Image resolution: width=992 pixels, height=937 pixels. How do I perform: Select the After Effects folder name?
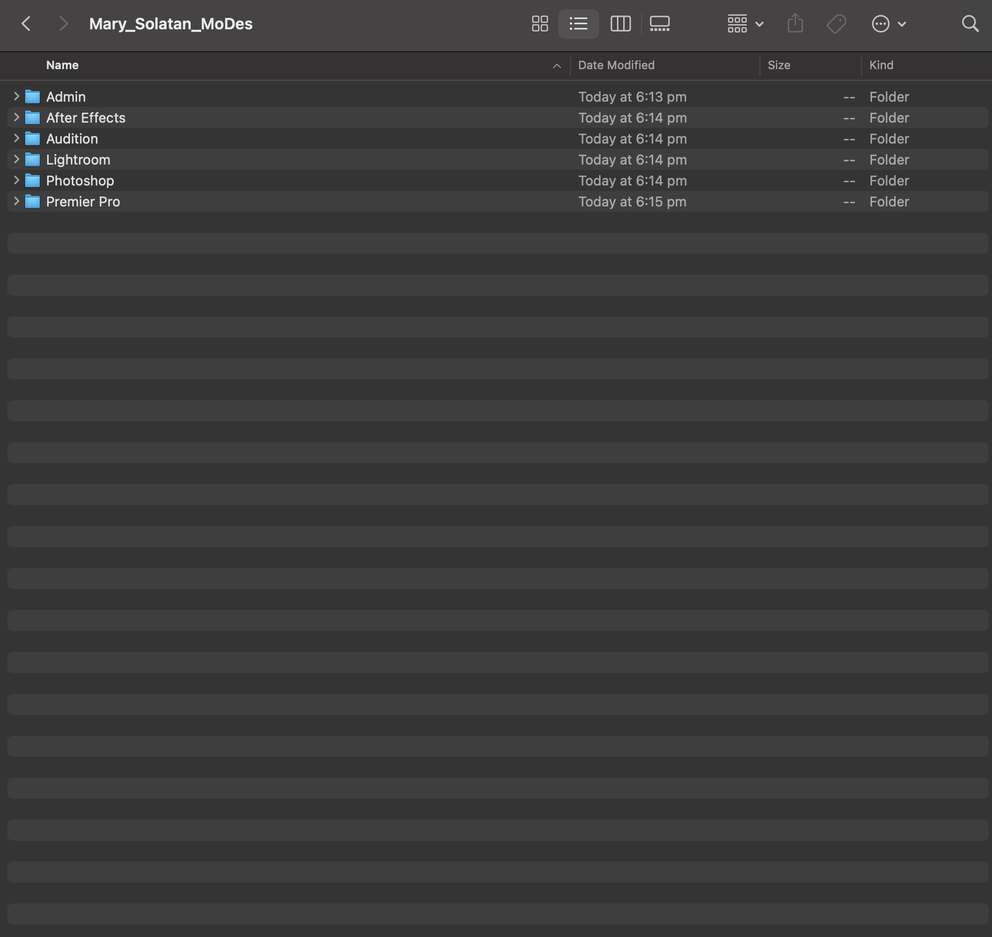point(86,118)
